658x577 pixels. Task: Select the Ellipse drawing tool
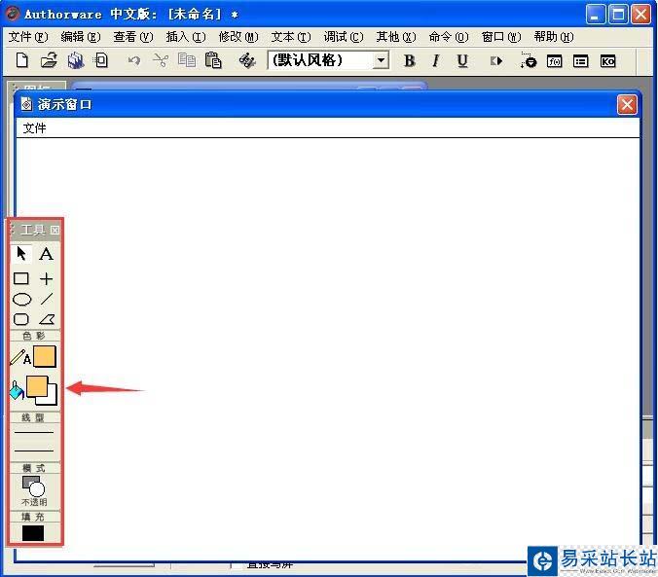click(21, 299)
